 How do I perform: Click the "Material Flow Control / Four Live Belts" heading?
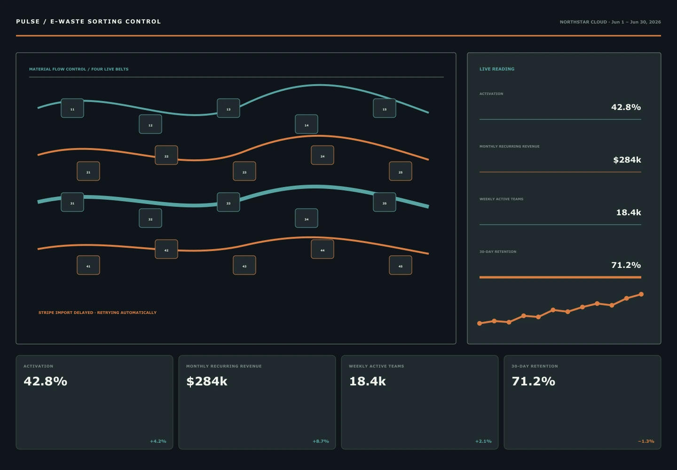click(79, 69)
